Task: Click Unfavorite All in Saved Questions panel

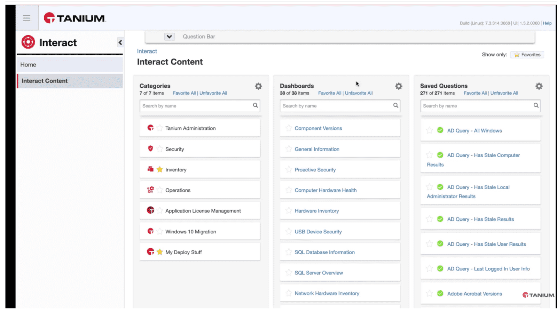Action: 504,93
